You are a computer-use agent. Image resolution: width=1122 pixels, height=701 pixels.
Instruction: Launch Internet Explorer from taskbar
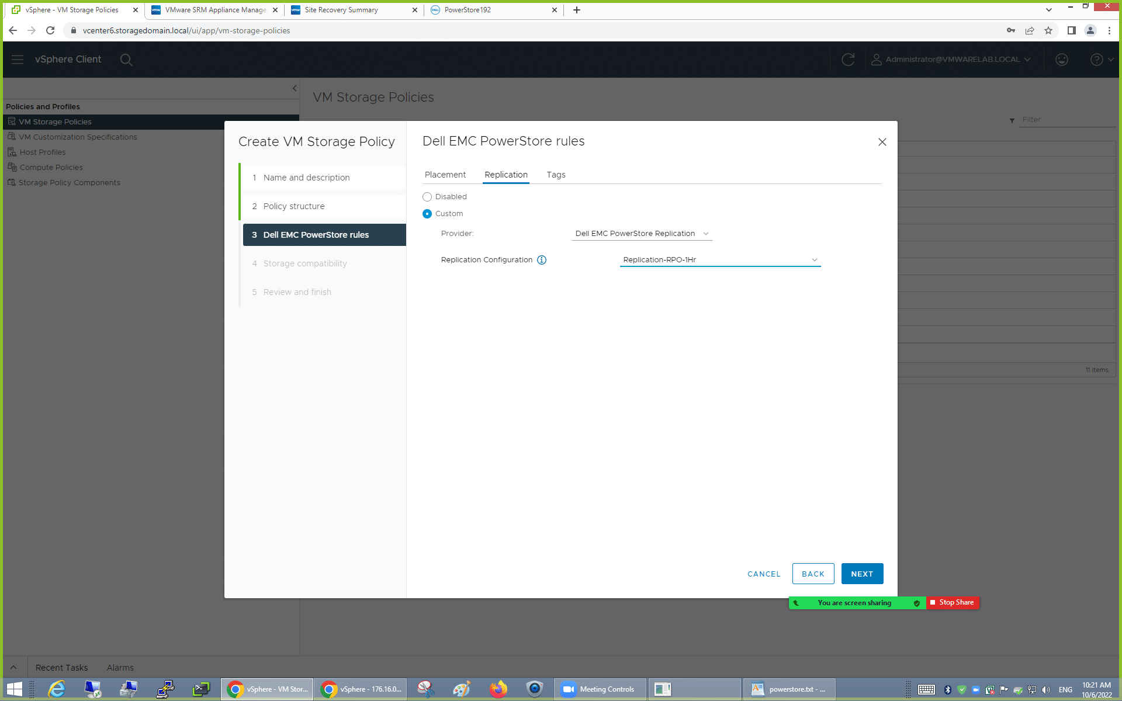pos(57,689)
